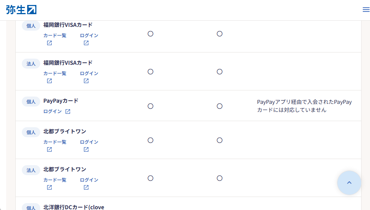
Task: Click the 法人 badge beside 北都ブライトワン
Action: coord(31,170)
